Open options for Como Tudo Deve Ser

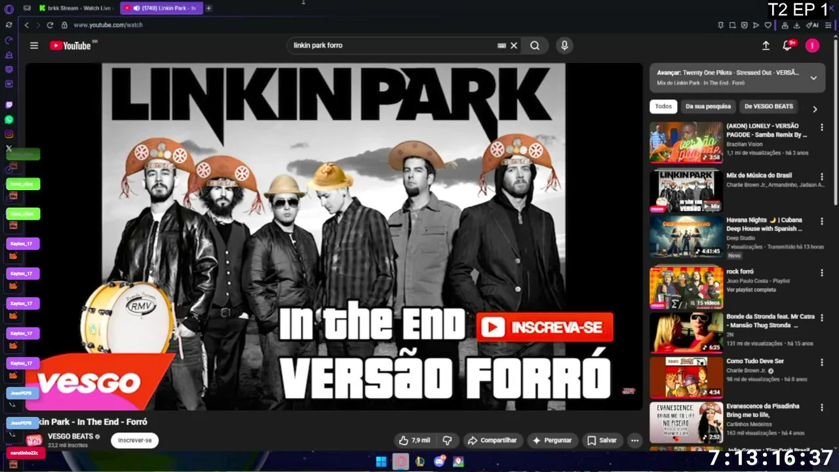pos(821,363)
